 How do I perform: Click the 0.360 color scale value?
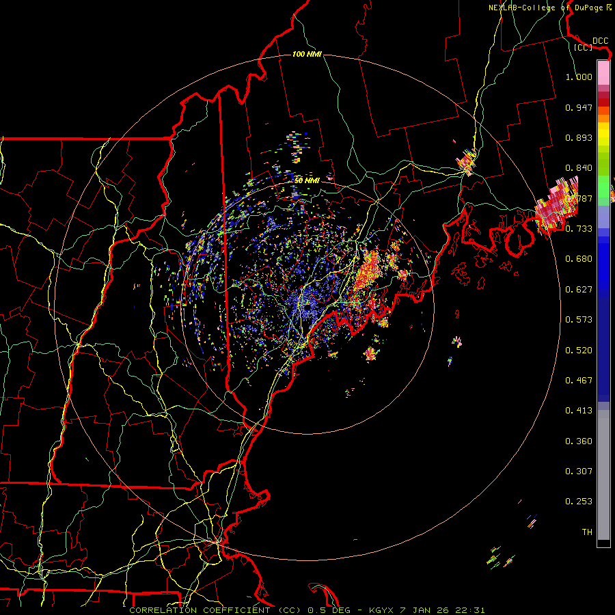pos(579,441)
